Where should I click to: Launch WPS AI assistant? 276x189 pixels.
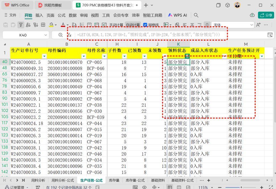coord(177,15)
